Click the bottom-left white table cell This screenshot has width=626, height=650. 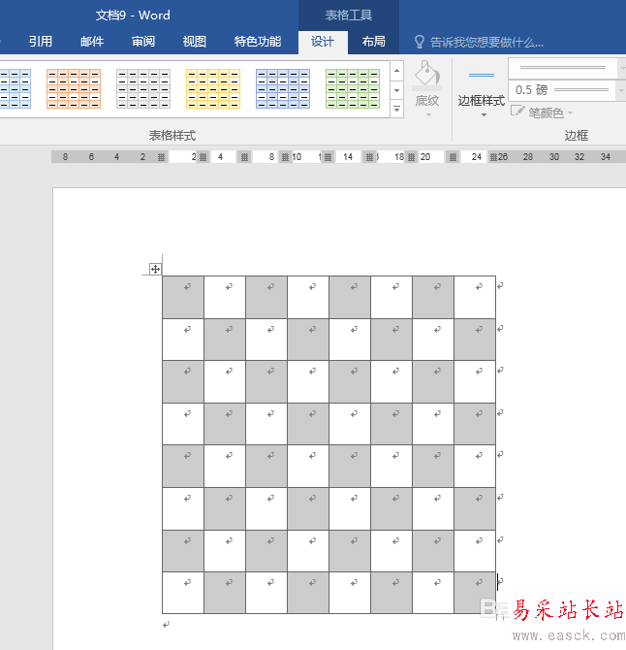pos(183,593)
